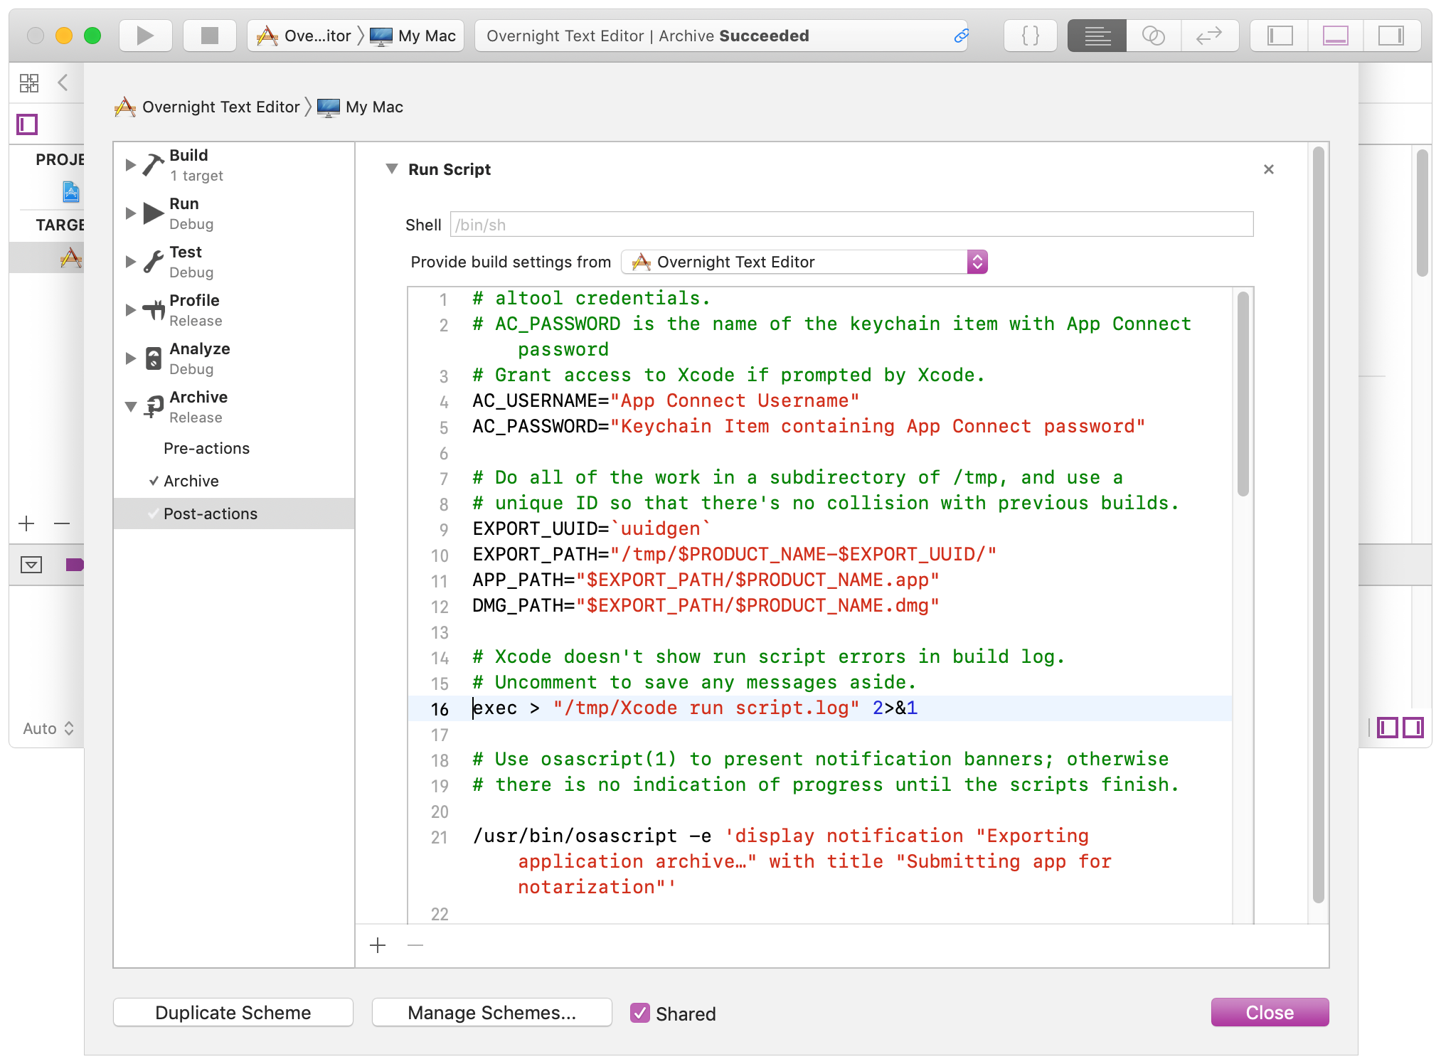This screenshot has width=1441, height=1064.
Task: Remove the Run Script action with X
Action: click(1268, 169)
